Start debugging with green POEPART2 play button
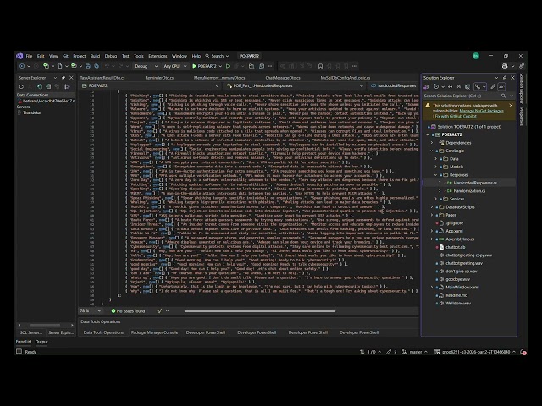542x406 pixels. (x=204, y=66)
